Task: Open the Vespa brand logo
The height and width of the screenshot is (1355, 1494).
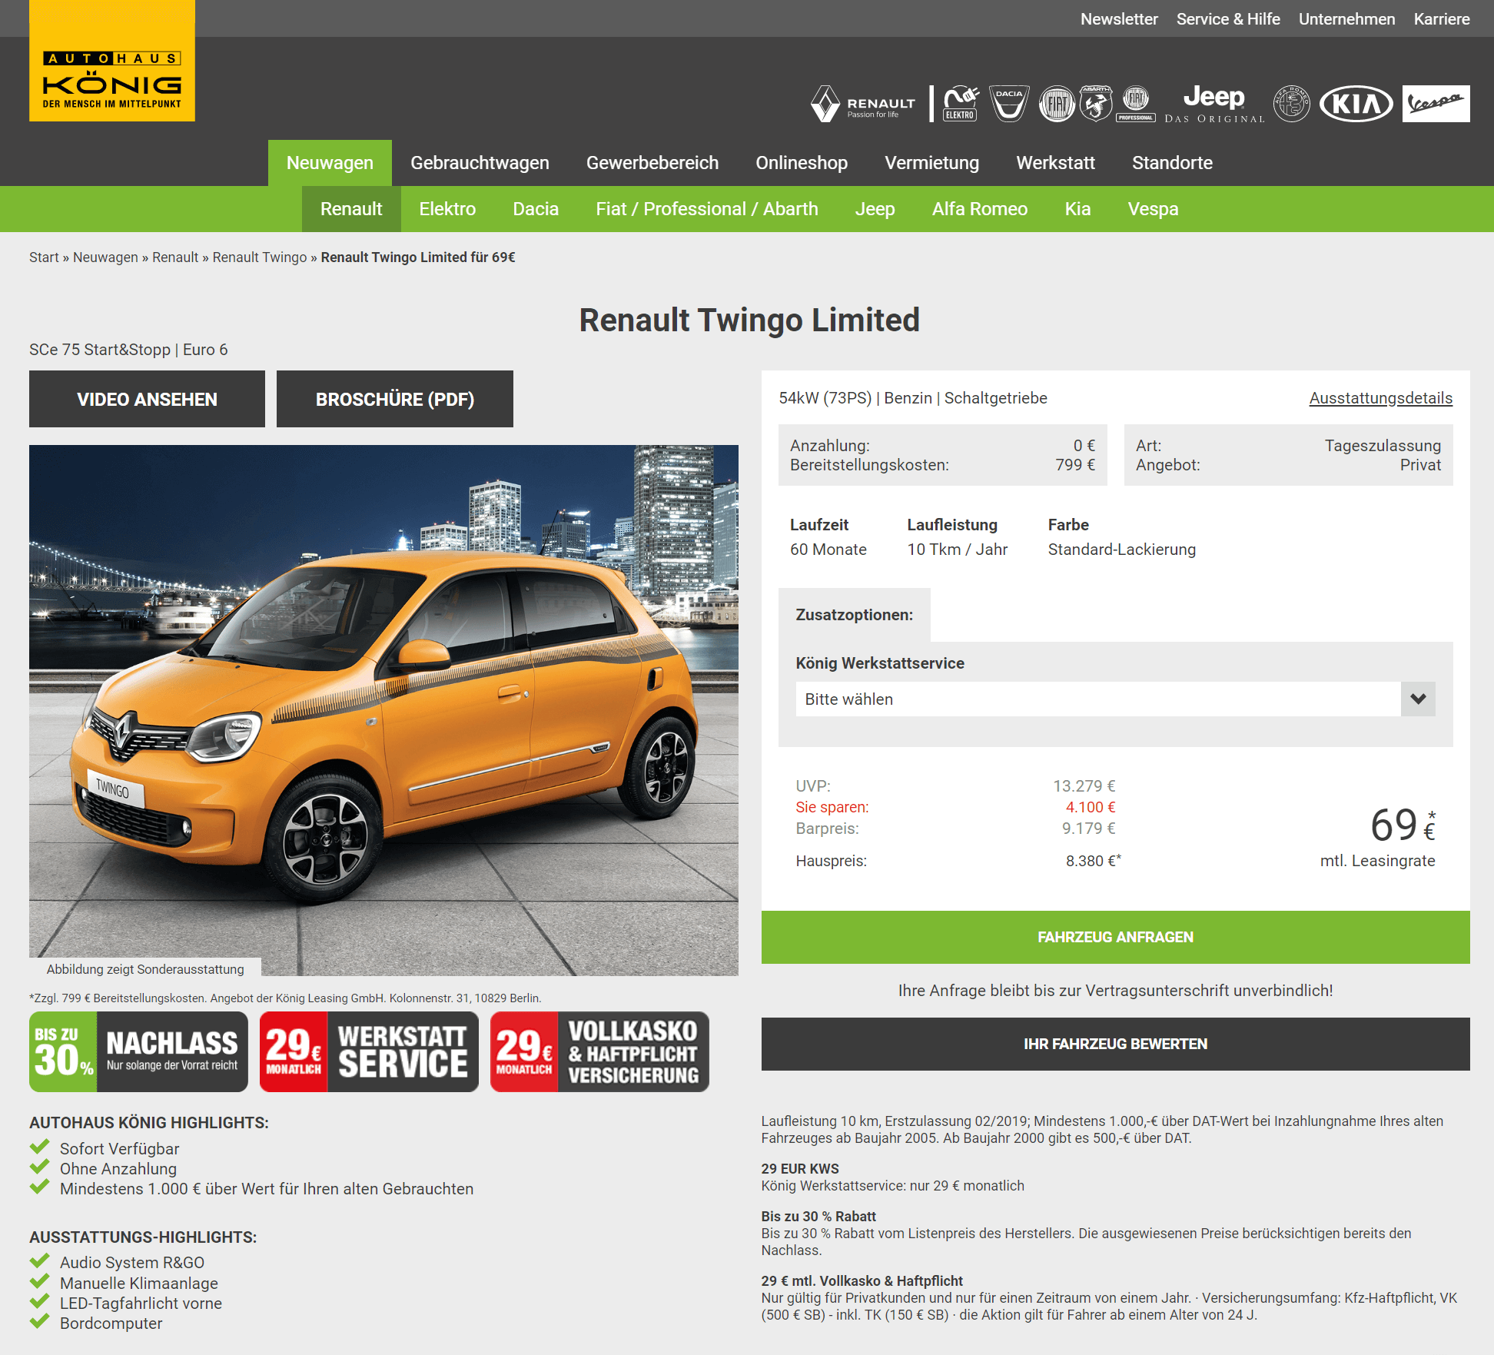Action: pos(1436,104)
